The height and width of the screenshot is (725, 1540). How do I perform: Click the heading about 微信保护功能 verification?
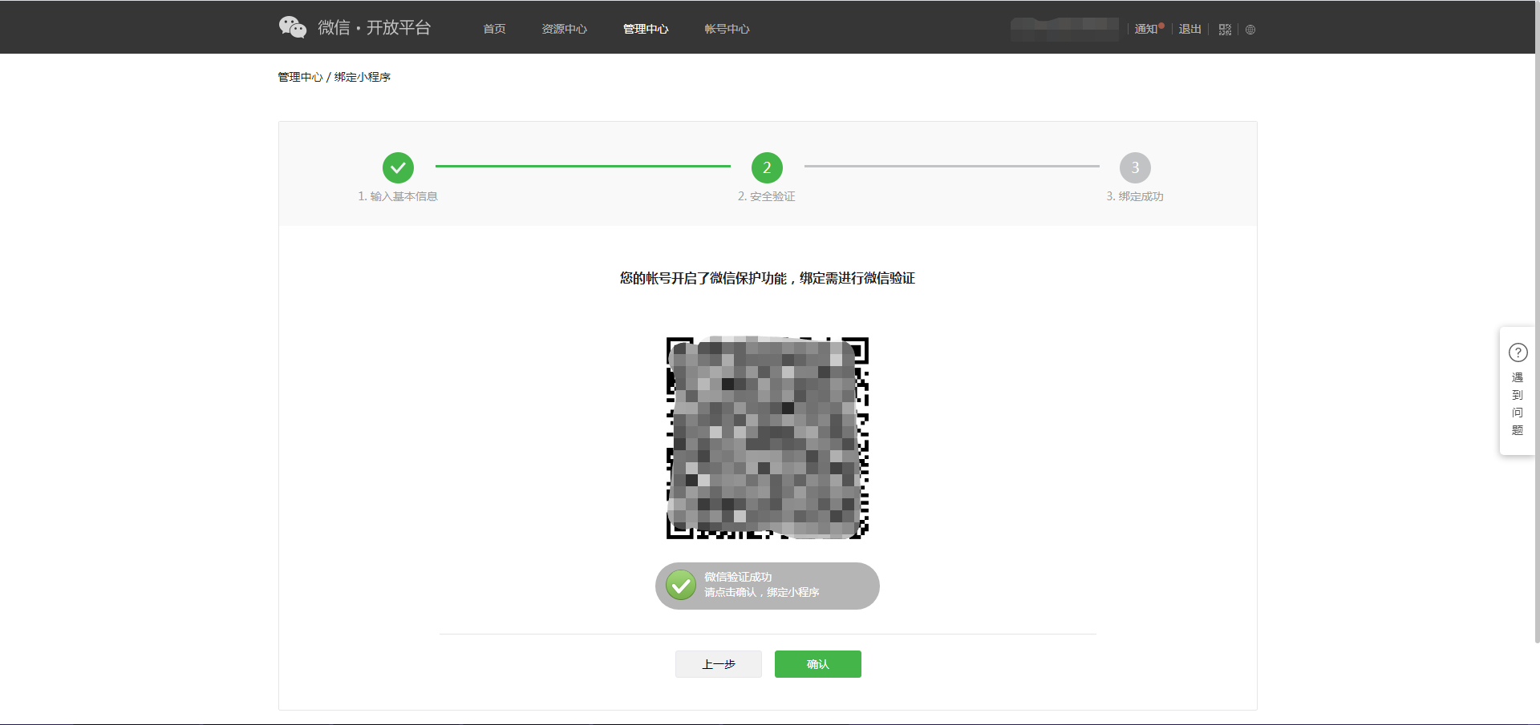[x=768, y=278]
